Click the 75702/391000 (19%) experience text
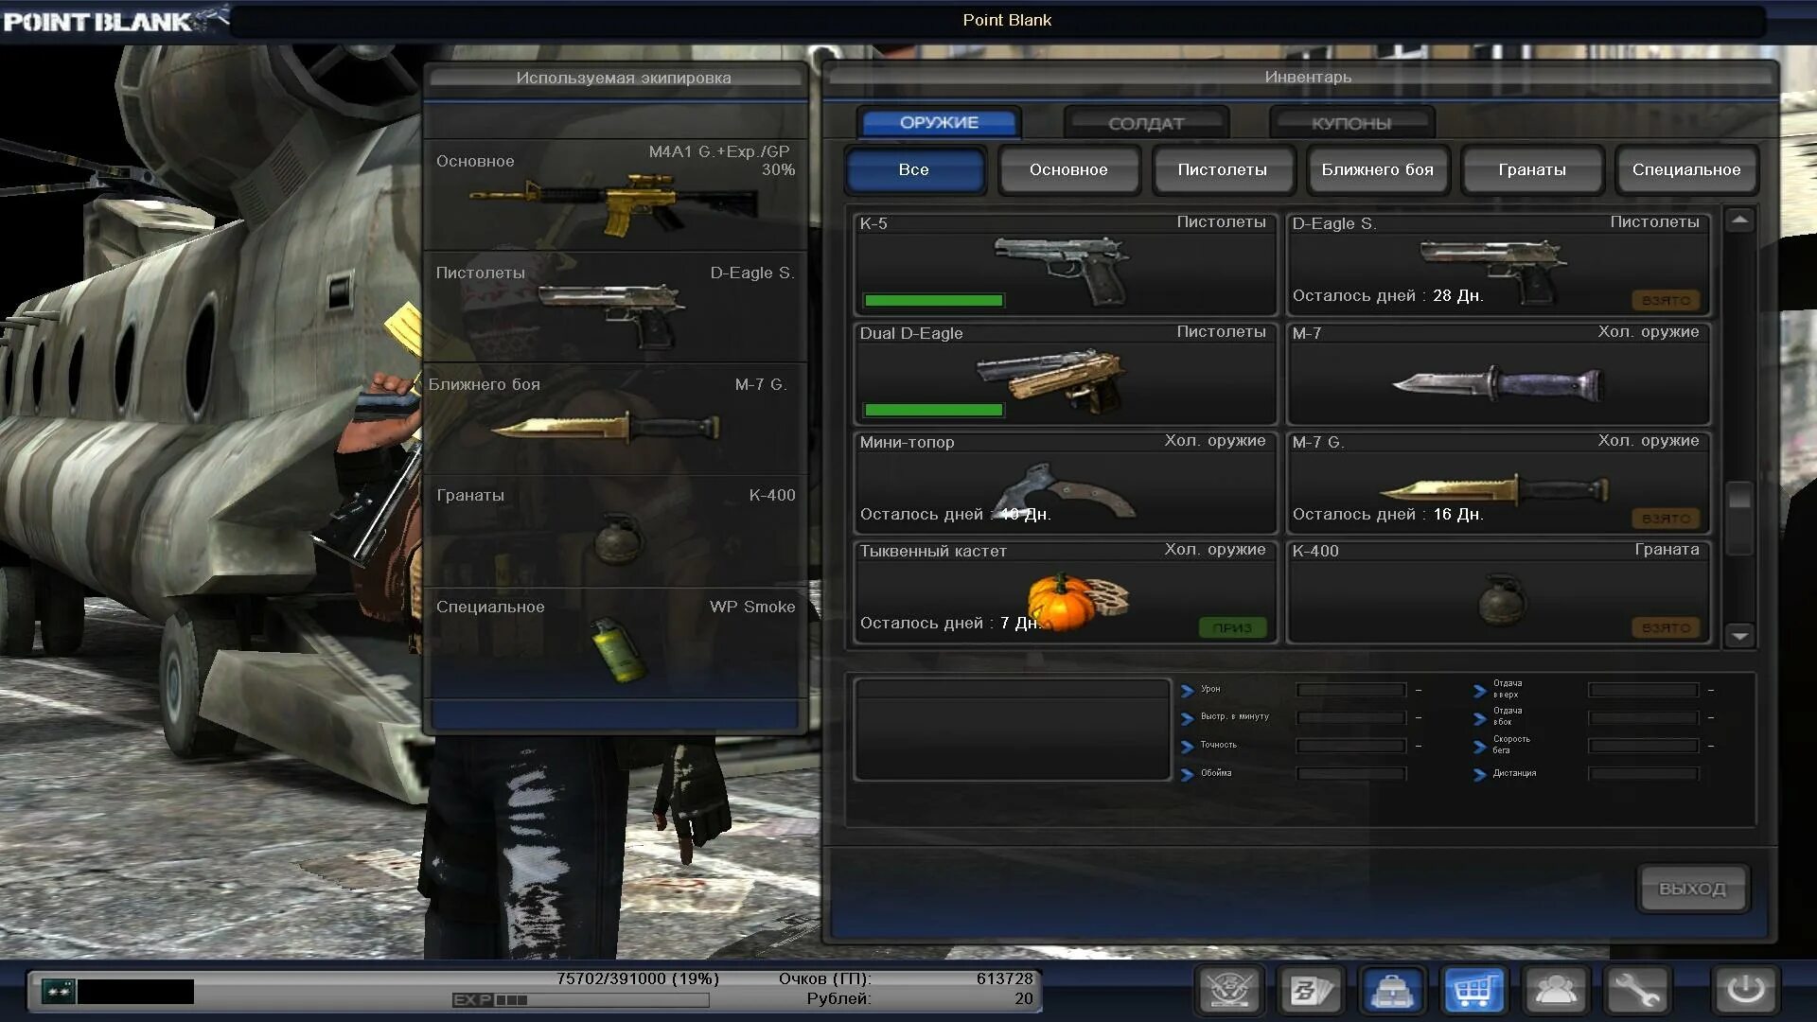This screenshot has height=1022, width=1817. [x=638, y=978]
